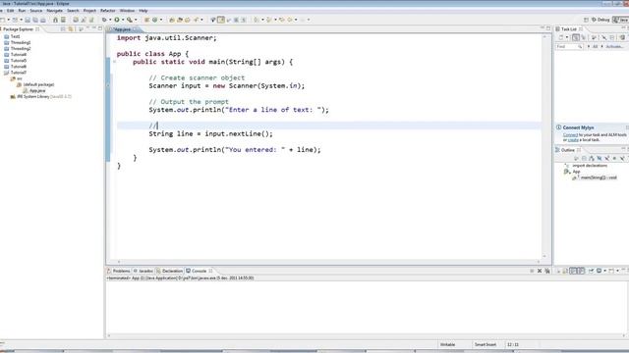This screenshot has width=629, height=353.
Task: Switch to the Javadoc tab
Action: coord(143,271)
